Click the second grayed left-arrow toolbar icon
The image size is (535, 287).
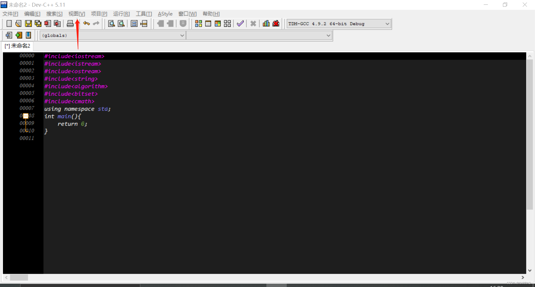coord(170,24)
